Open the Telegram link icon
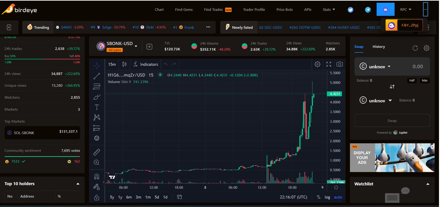The image size is (442, 207). tap(368, 10)
